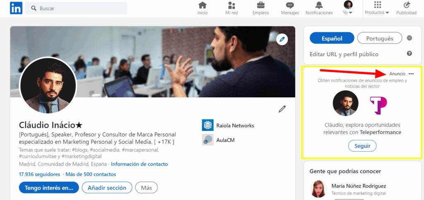
Task: Open the Más button on profile
Action: coord(146,188)
